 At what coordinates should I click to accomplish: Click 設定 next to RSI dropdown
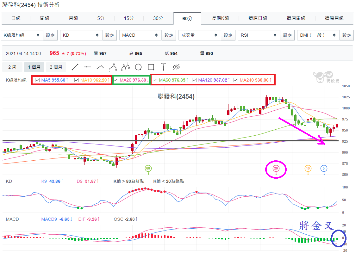pos(287,35)
